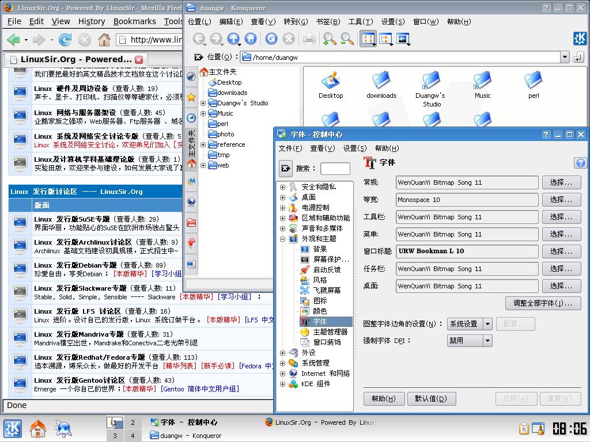Click the 默认值(D) button
Screen dimensions: 590x442
(x=431, y=399)
